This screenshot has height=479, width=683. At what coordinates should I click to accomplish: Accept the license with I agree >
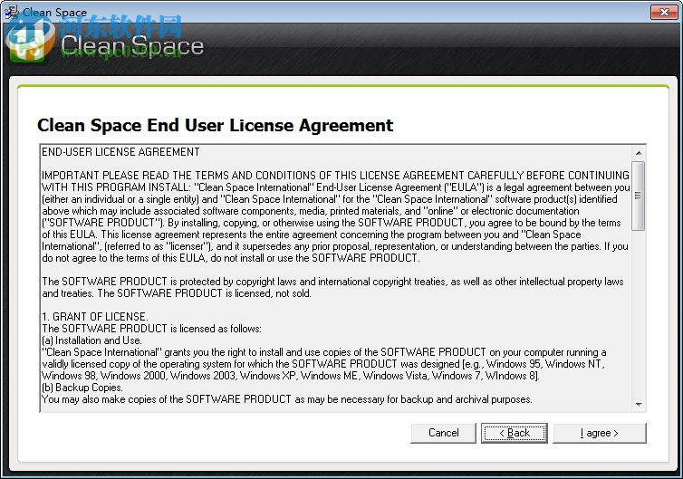tap(600, 433)
